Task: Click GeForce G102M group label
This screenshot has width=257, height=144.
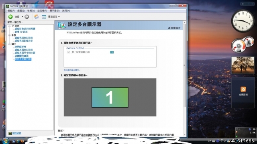Action: point(75,48)
